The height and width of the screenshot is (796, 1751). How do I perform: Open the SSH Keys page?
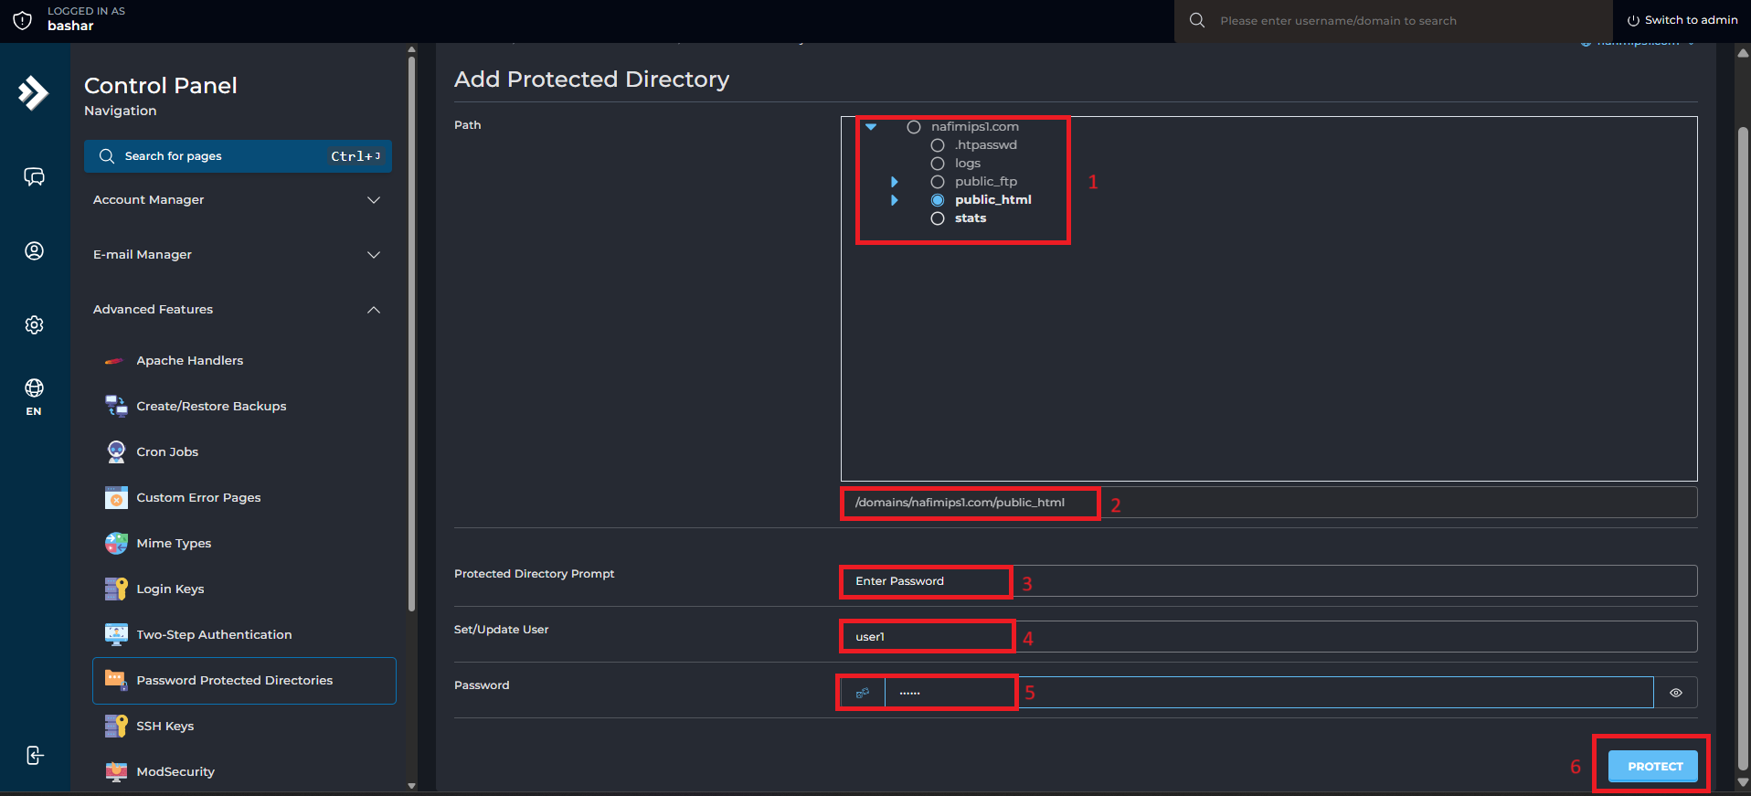tap(165, 726)
